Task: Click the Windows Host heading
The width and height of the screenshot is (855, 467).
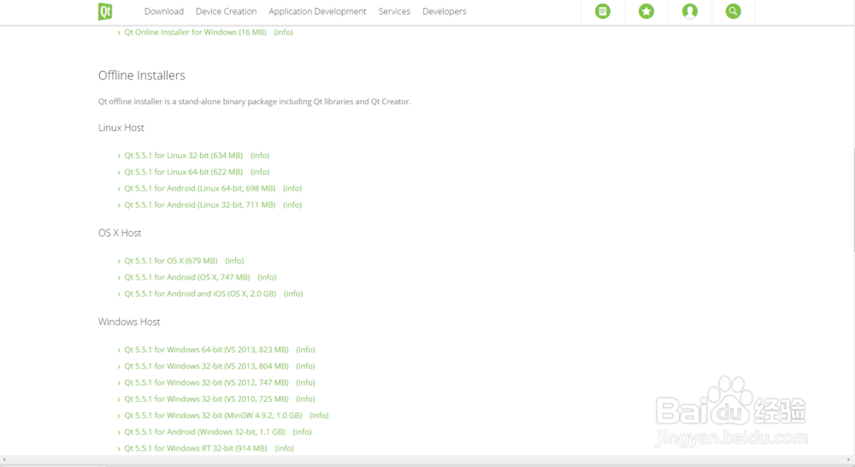Action: coord(129,322)
